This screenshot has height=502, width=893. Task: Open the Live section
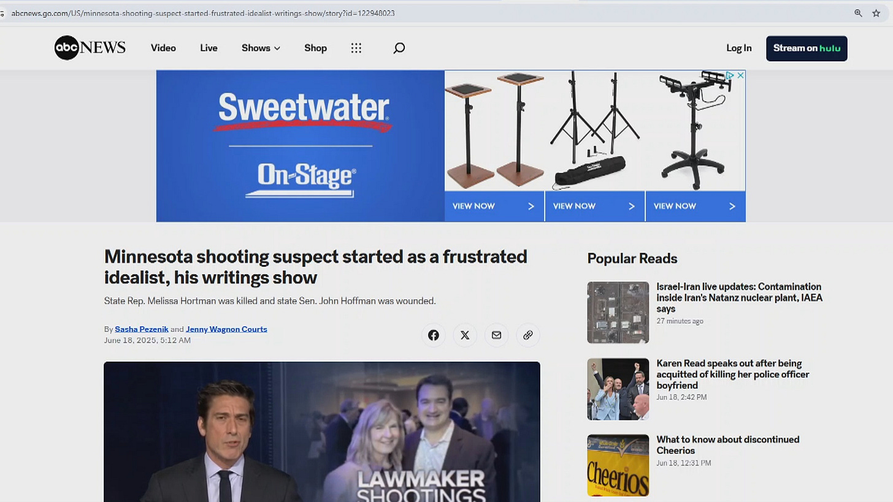(x=209, y=48)
